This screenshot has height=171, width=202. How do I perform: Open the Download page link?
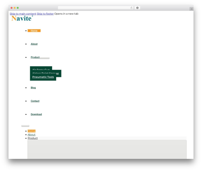[36, 114]
